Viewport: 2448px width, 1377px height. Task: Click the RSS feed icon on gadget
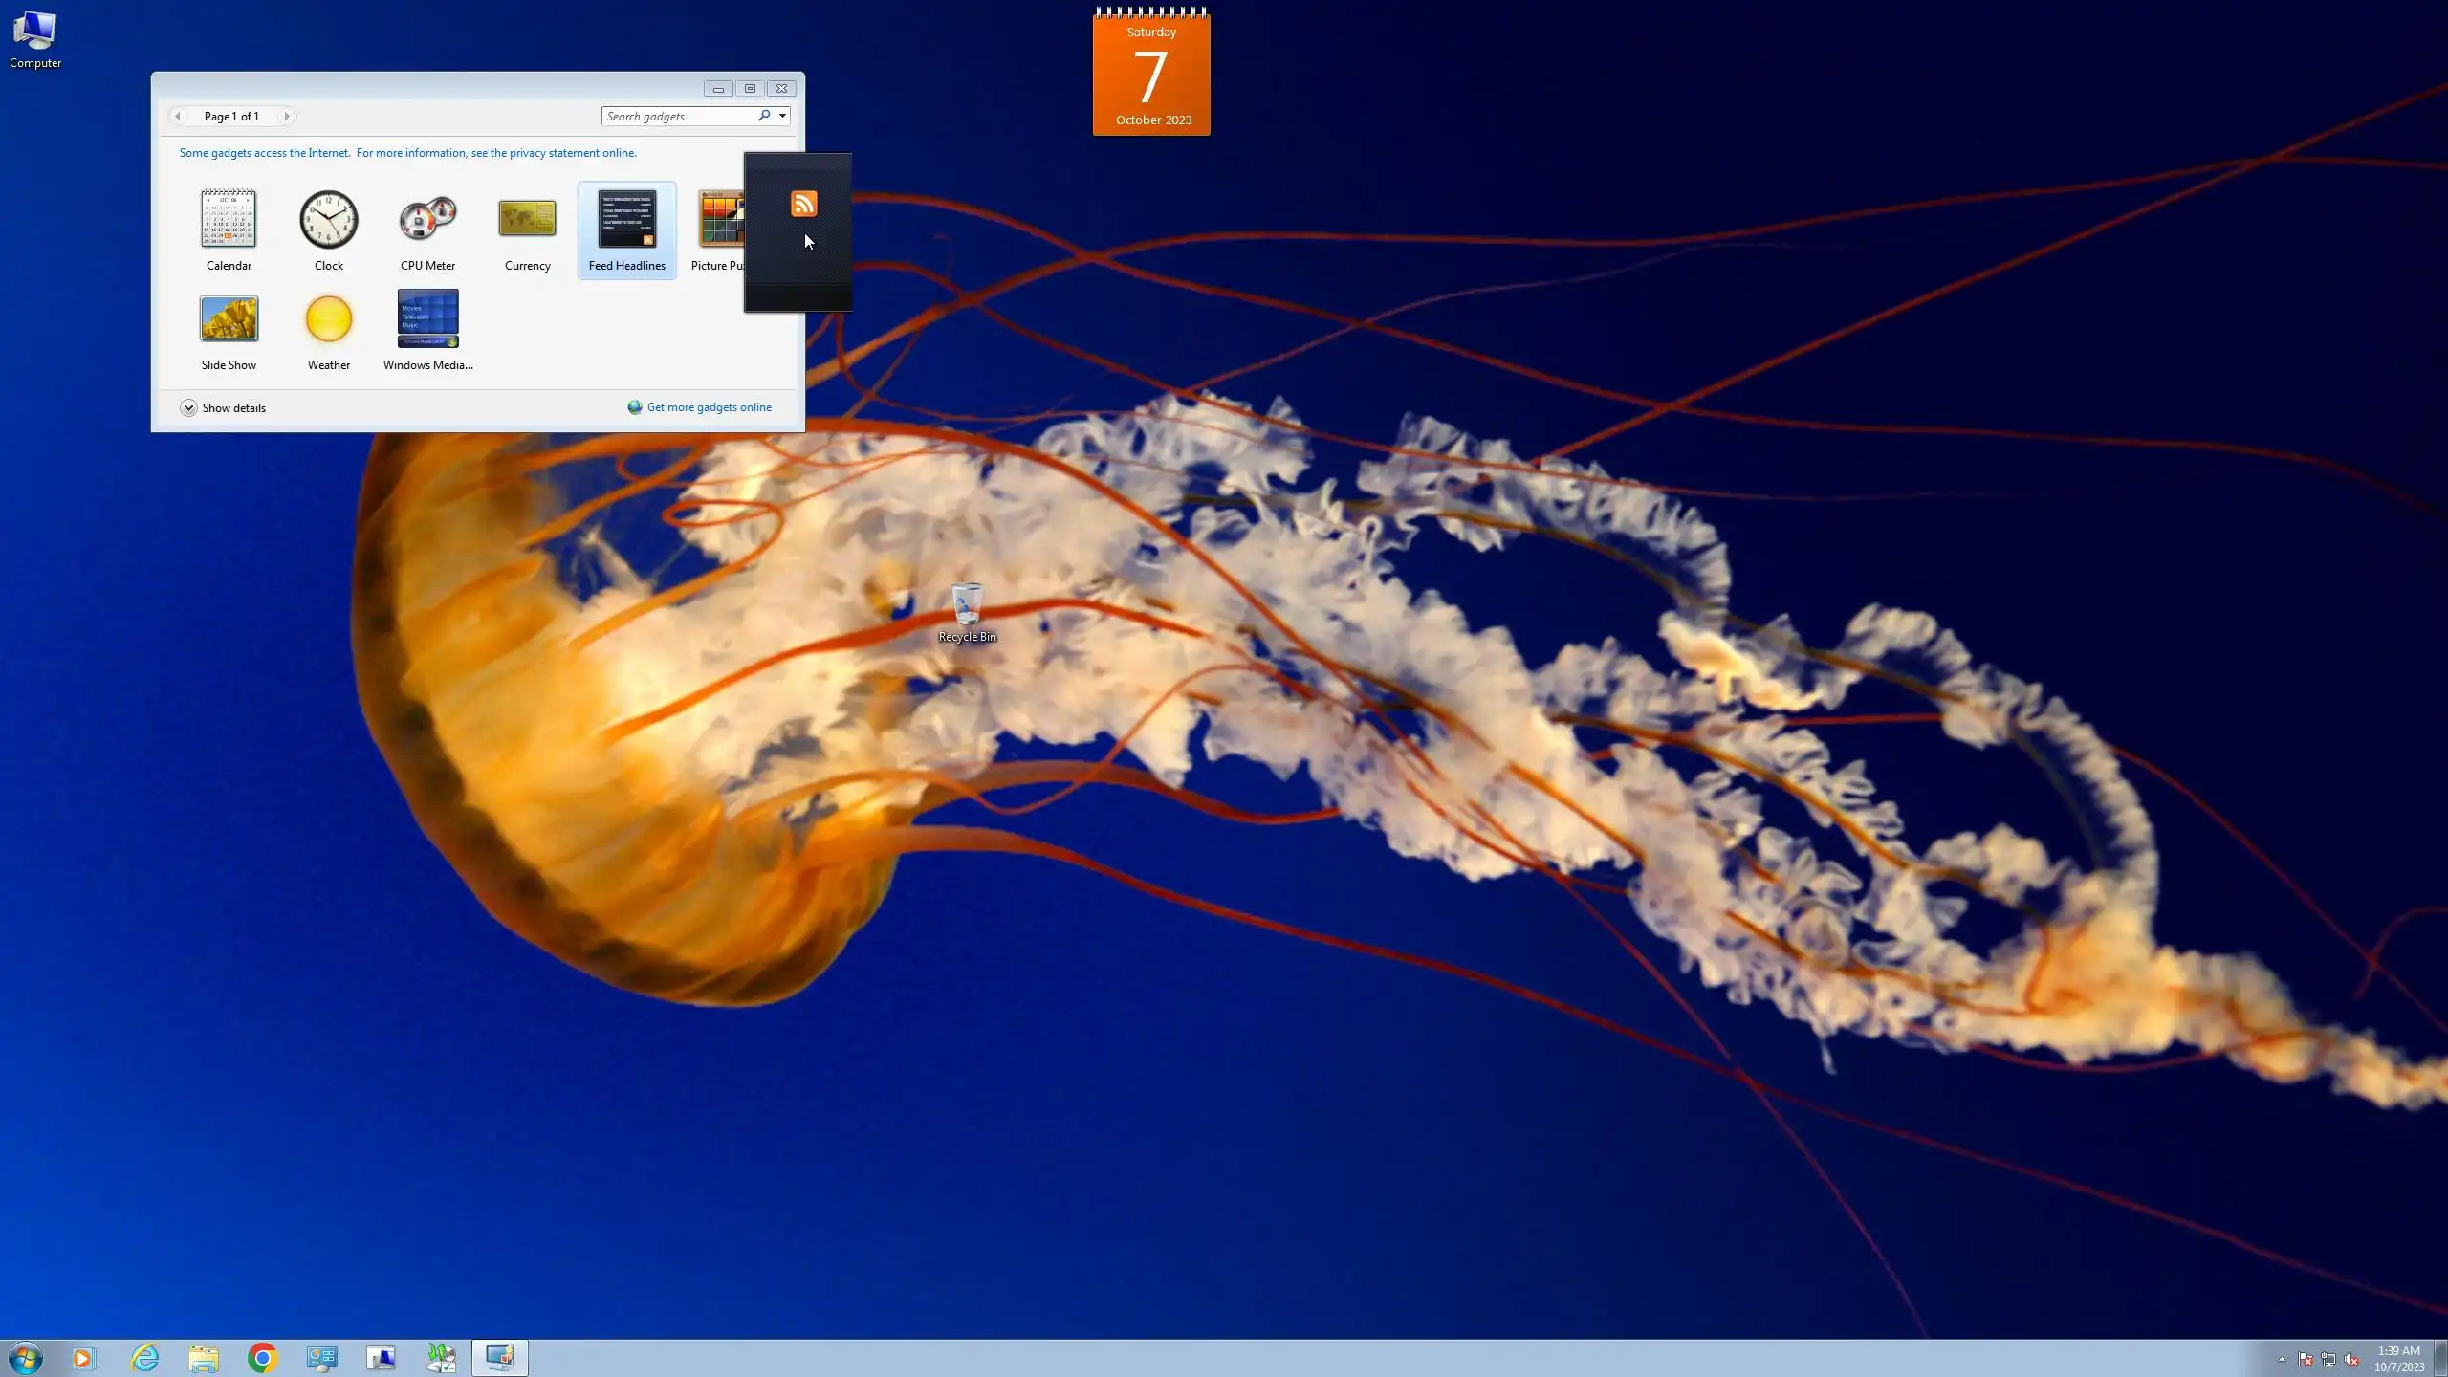click(x=803, y=204)
